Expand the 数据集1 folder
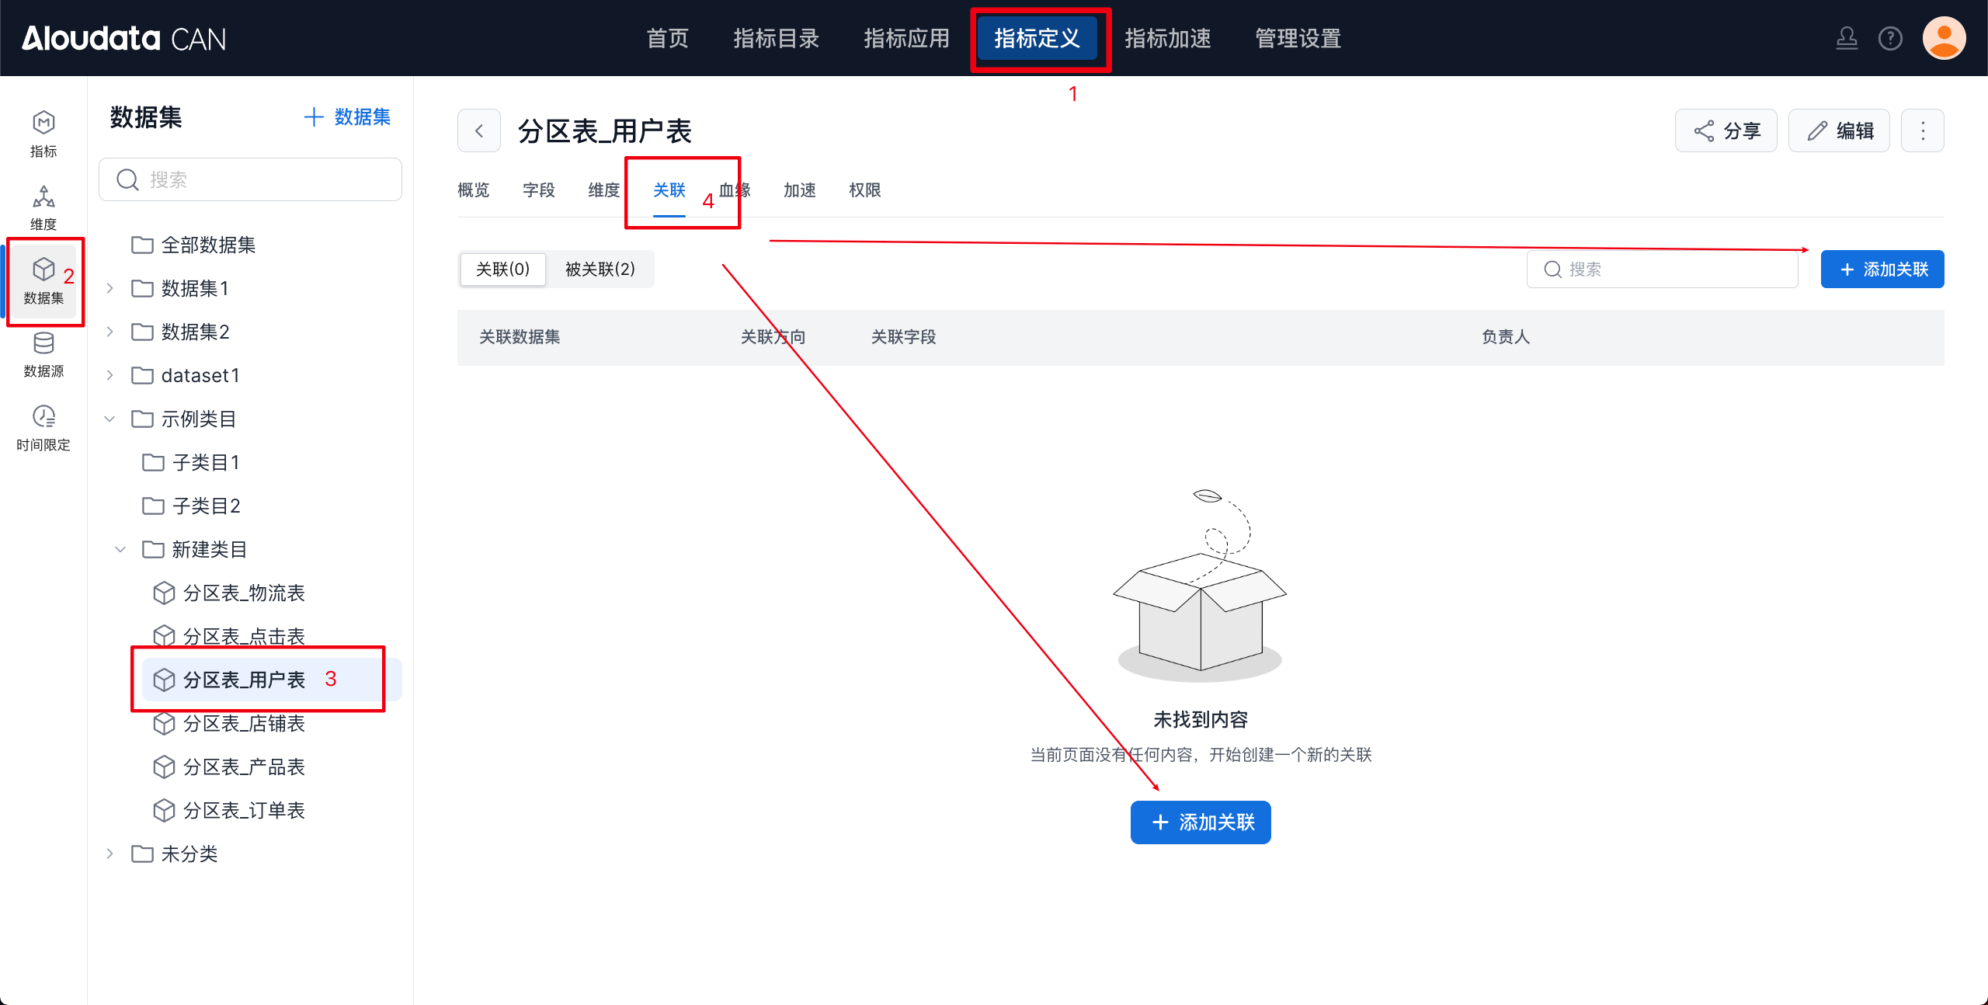The height and width of the screenshot is (1005, 1988). point(110,288)
